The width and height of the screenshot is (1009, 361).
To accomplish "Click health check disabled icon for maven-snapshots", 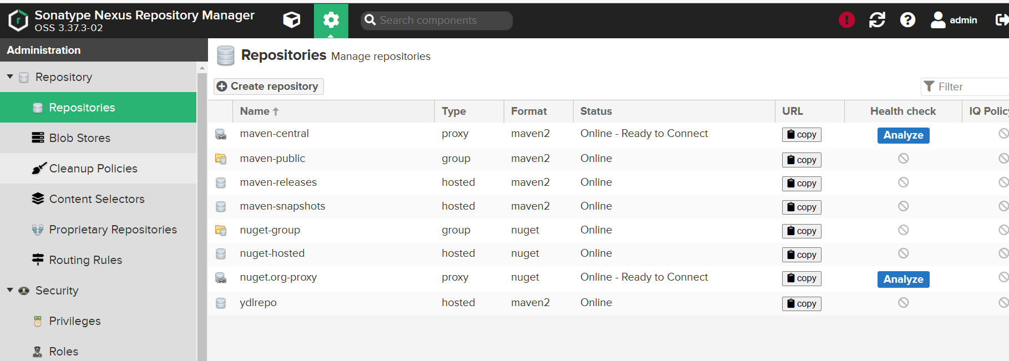I will pyautogui.click(x=904, y=206).
